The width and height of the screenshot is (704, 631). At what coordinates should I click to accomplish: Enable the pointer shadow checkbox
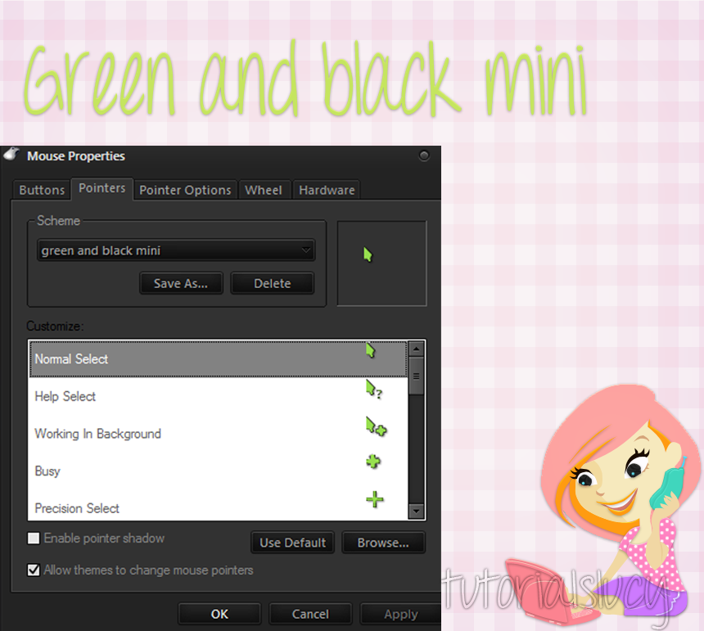point(33,539)
